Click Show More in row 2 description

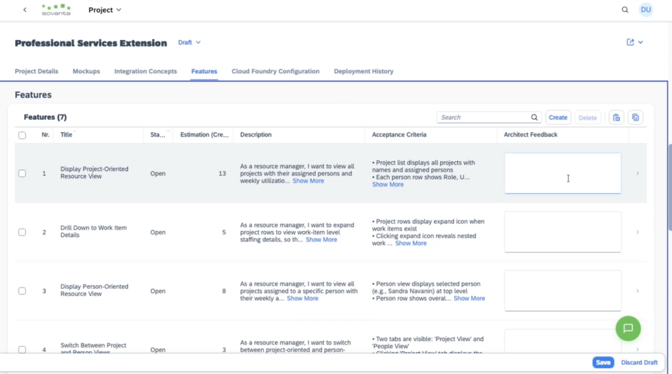tap(321, 240)
